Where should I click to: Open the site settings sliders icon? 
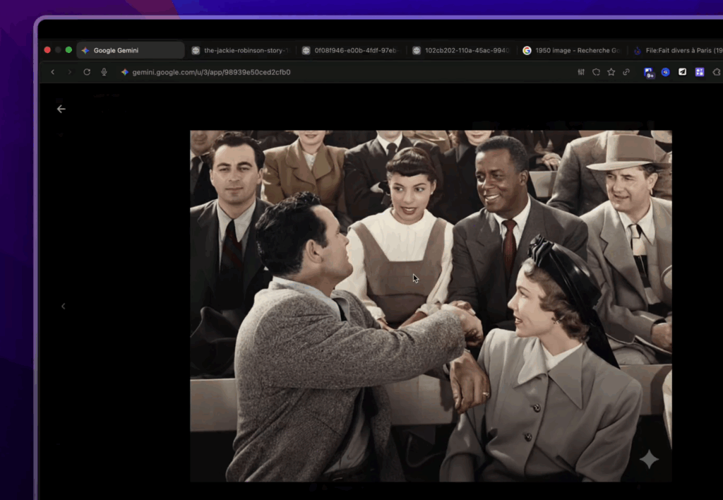pyautogui.click(x=581, y=72)
